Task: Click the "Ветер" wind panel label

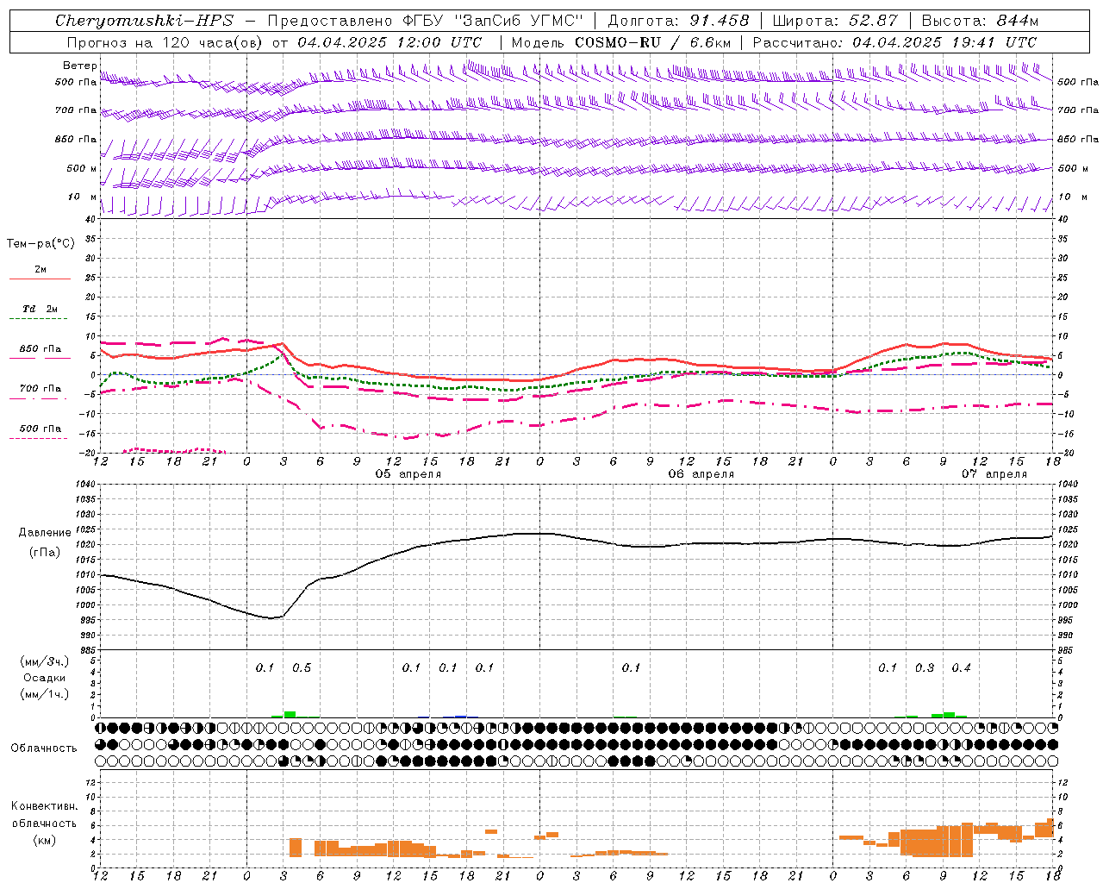Action: (x=80, y=66)
